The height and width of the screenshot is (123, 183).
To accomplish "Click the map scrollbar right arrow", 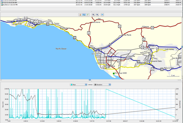I will click(x=181, y=80).
